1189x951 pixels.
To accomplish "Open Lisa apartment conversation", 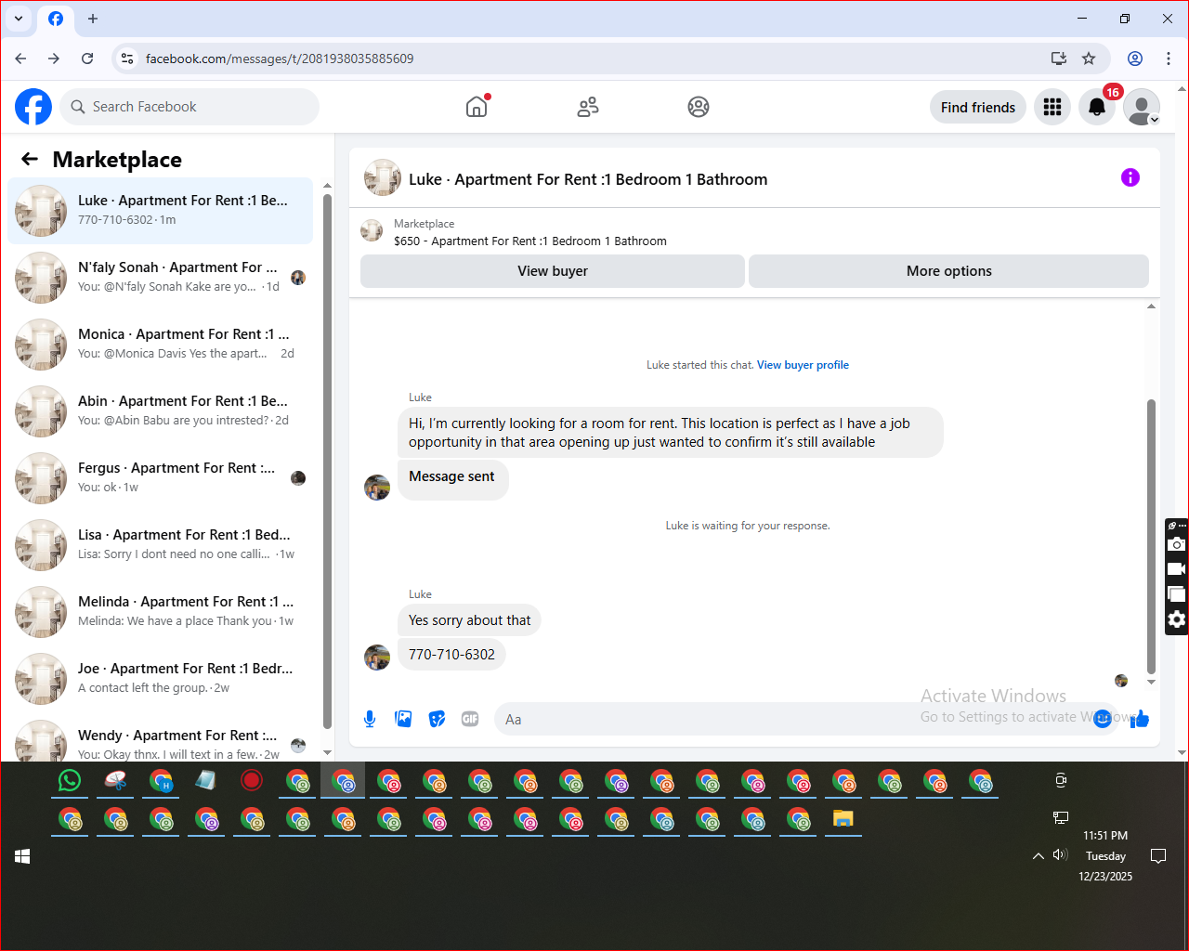I will tap(161, 545).
